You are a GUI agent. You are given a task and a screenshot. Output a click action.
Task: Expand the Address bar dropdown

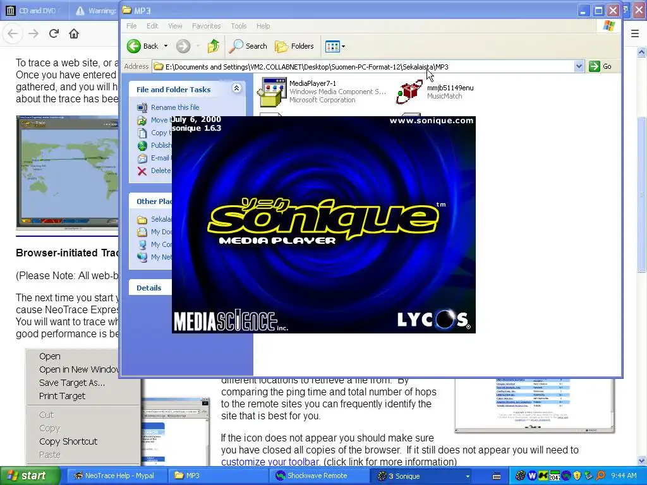click(579, 66)
